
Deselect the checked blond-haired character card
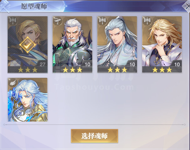point(28,44)
